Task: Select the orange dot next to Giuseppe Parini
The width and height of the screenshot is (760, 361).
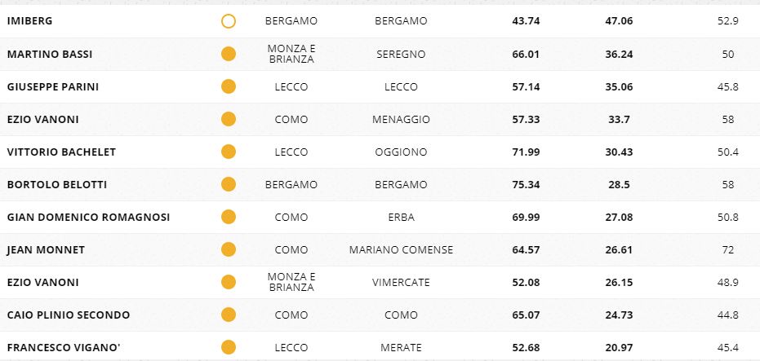Action: tap(229, 86)
